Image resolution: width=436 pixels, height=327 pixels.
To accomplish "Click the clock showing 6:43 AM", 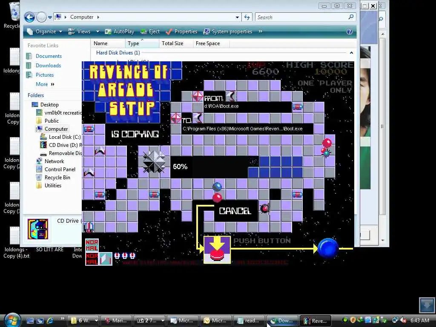I will (419, 321).
